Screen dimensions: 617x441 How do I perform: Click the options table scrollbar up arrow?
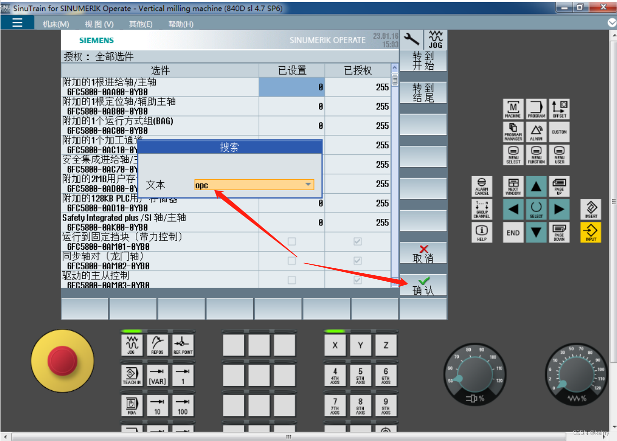pos(395,68)
